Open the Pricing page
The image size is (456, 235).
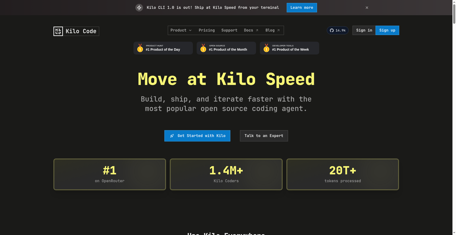click(x=207, y=30)
